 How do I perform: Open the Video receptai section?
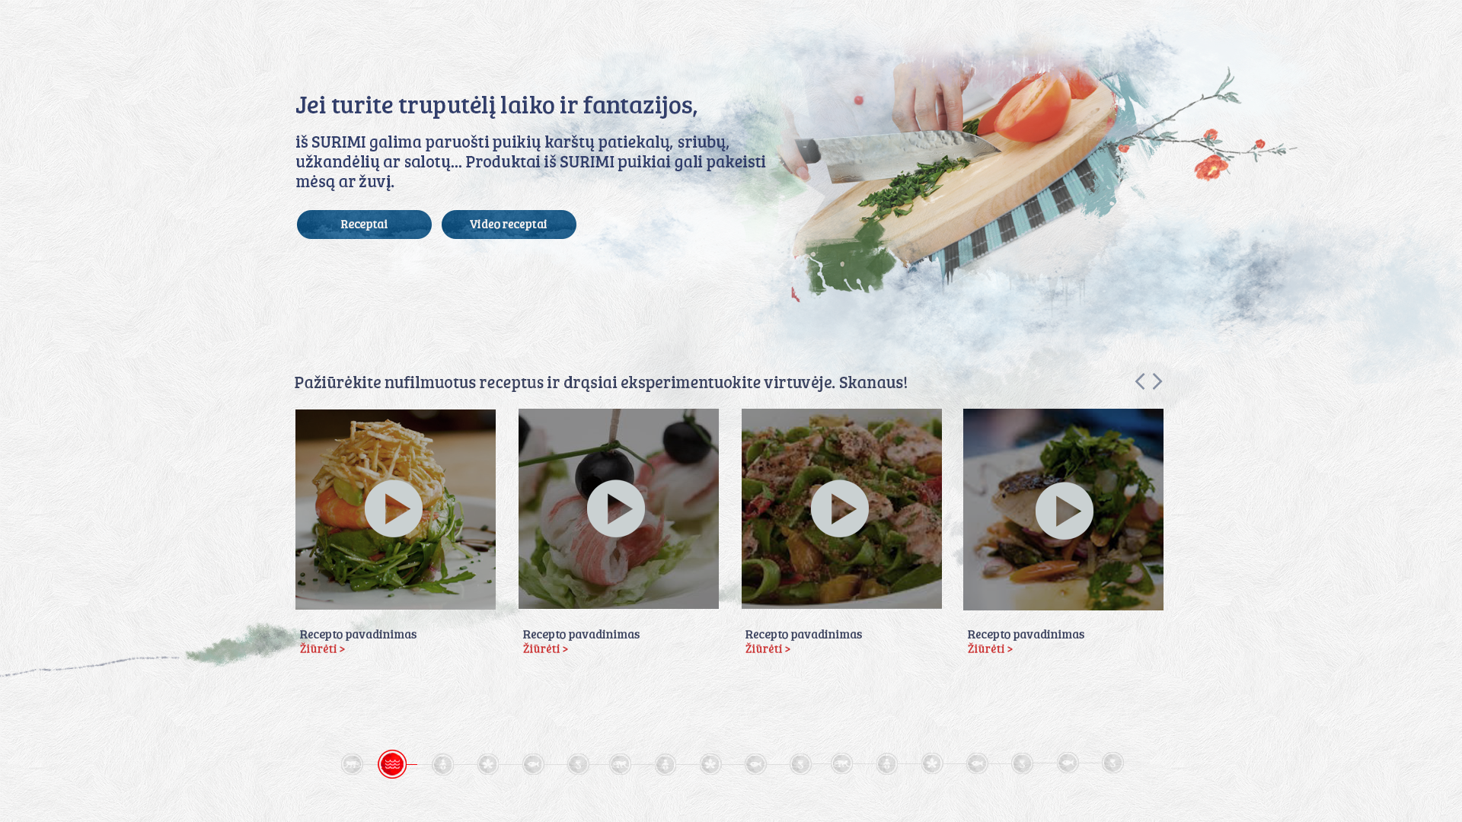[x=509, y=225]
